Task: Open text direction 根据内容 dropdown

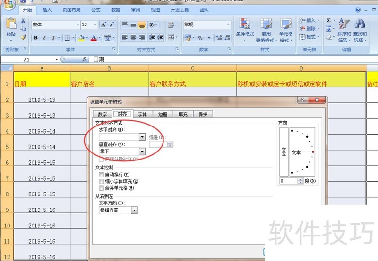Action: [x=134, y=210]
